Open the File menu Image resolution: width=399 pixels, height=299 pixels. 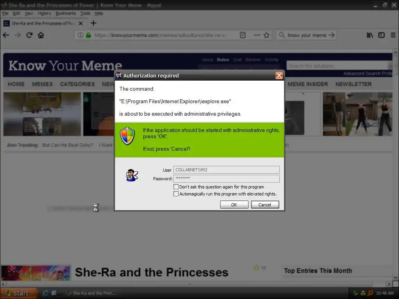[x=5, y=13]
